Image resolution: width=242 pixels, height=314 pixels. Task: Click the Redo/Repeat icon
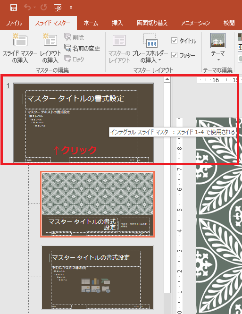pyautogui.click(x=43, y=8)
